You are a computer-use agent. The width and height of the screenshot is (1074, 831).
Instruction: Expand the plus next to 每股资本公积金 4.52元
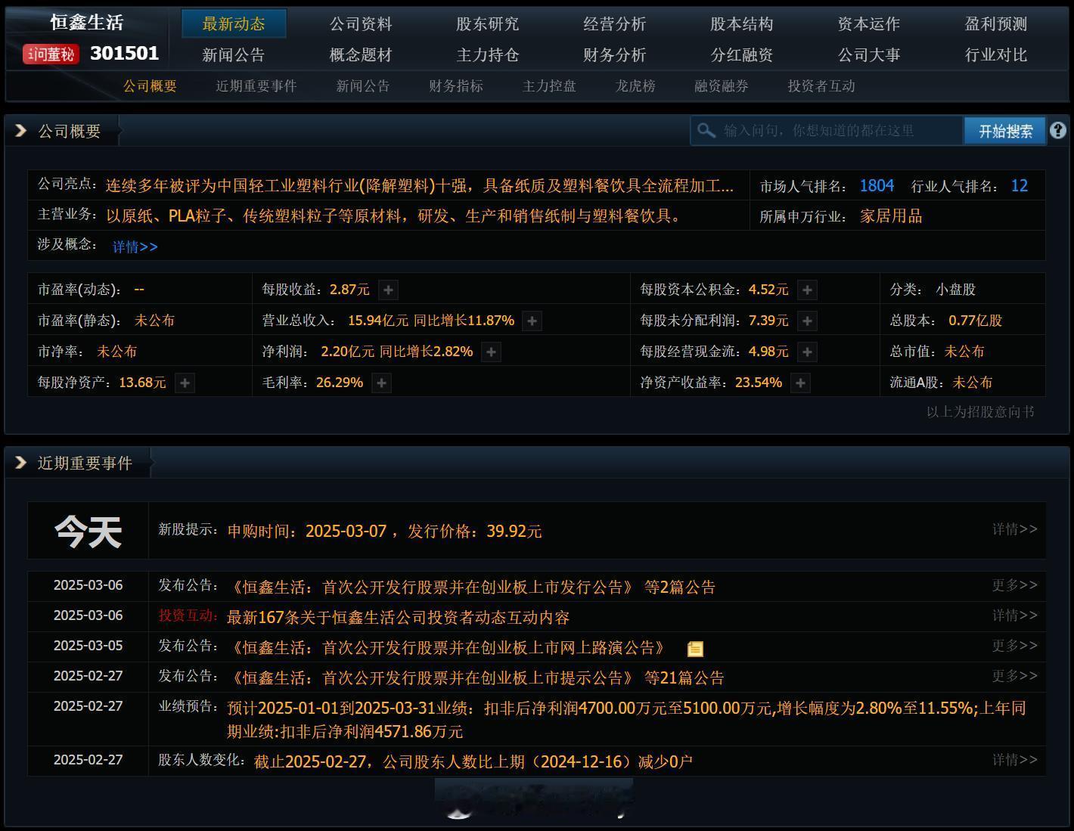pos(807,290)
